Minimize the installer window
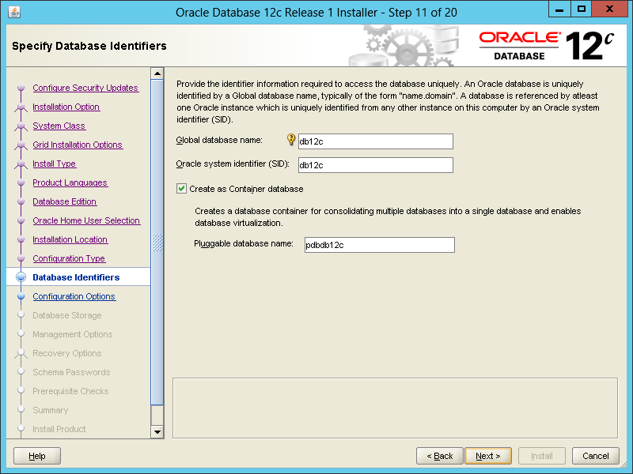633x474 pixels. point(559,9)
